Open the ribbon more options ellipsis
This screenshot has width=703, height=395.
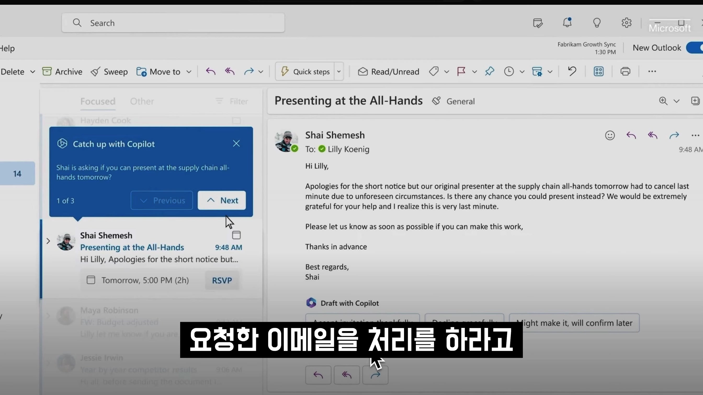652,71
